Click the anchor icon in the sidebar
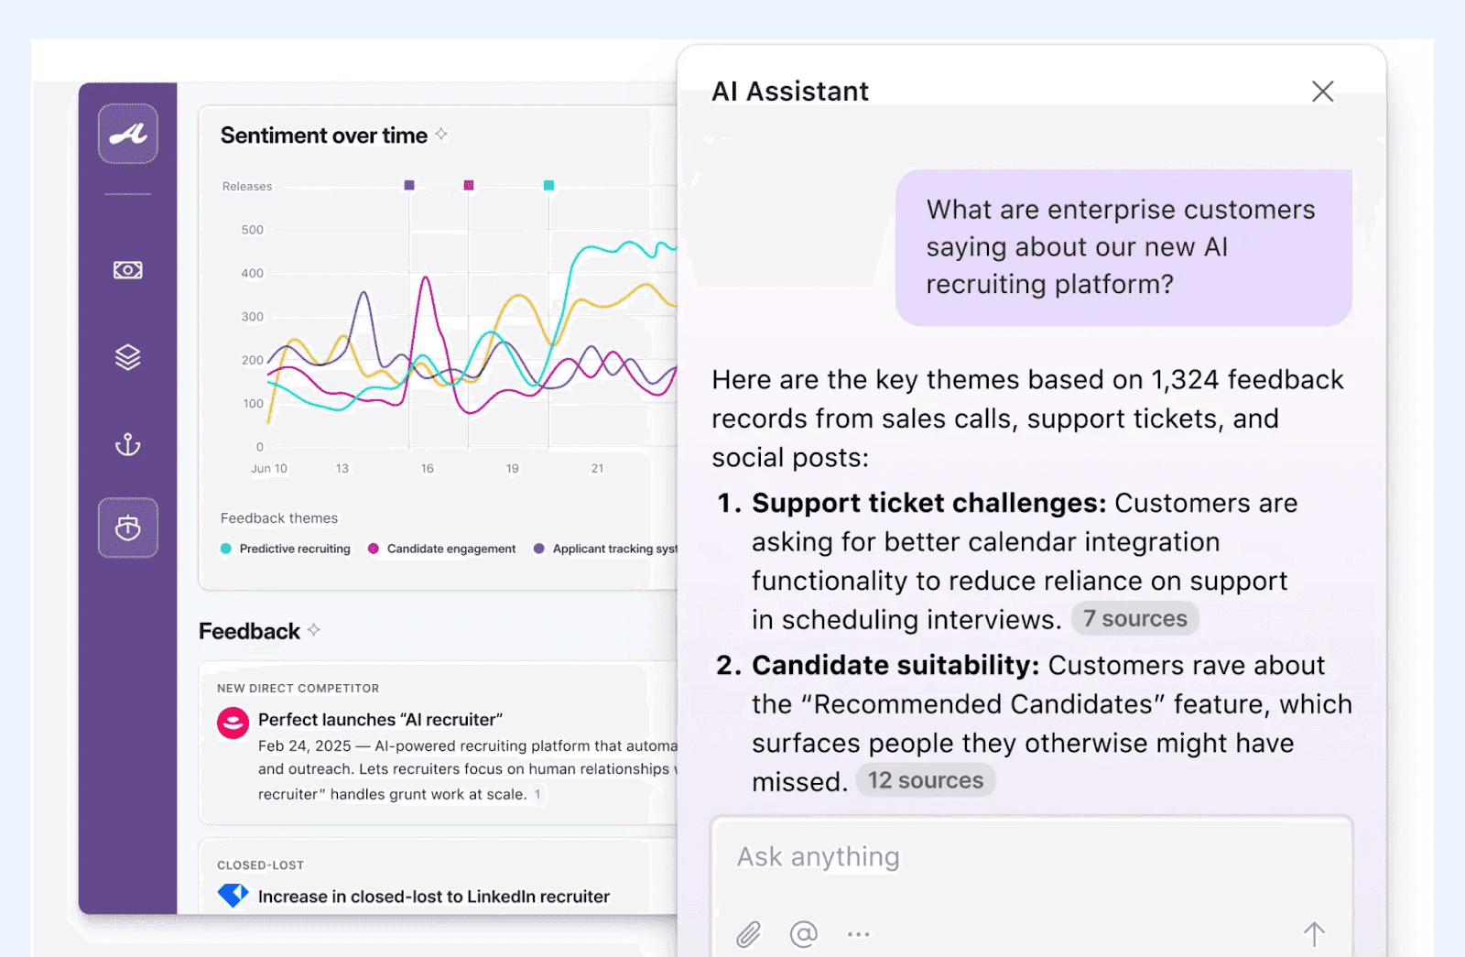Viewport: 1465px width, 957px height. (x=128, y=444)
